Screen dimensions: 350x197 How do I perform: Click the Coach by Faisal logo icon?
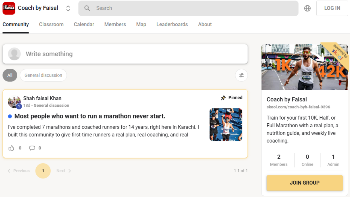click(9, 8)
